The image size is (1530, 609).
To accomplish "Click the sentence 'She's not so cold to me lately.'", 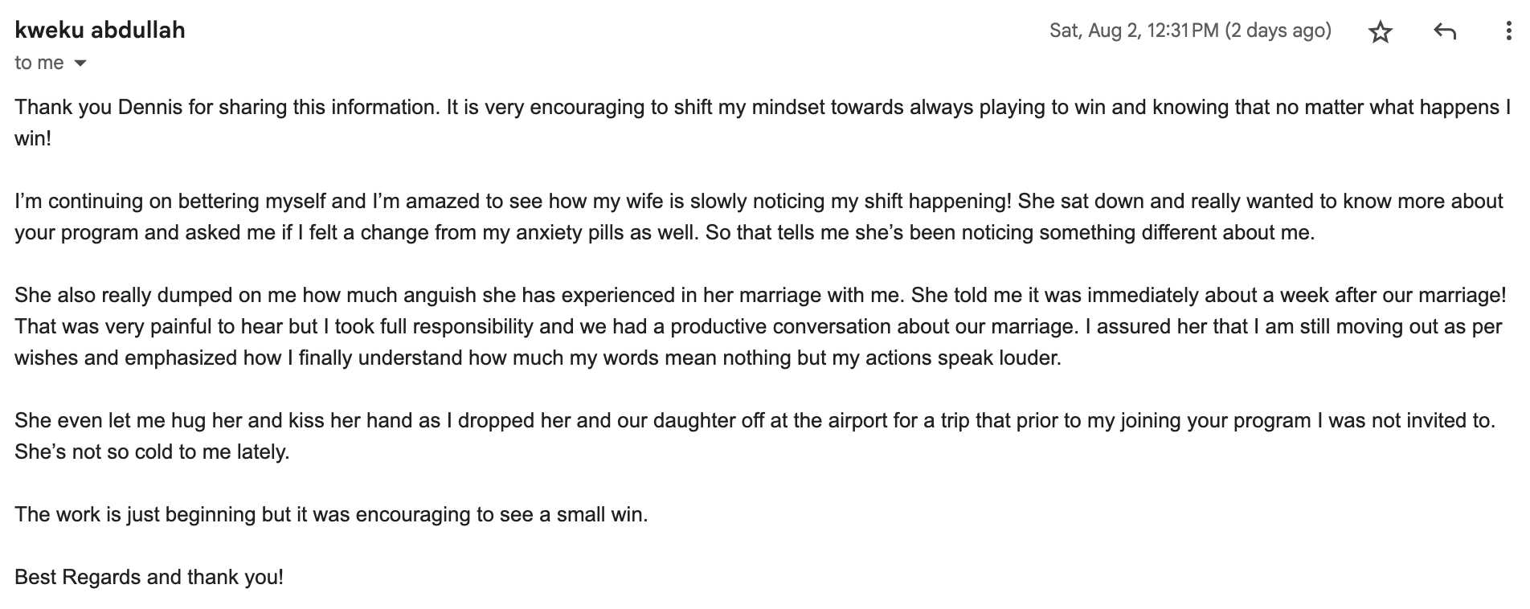I will point(152,452).
